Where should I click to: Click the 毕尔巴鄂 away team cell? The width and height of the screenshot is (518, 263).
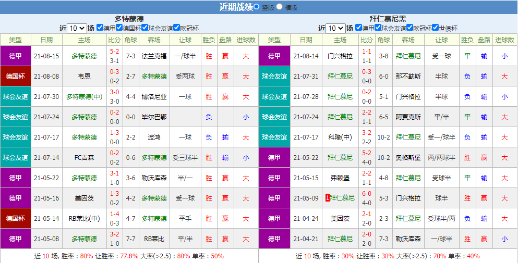pos(154,117)
